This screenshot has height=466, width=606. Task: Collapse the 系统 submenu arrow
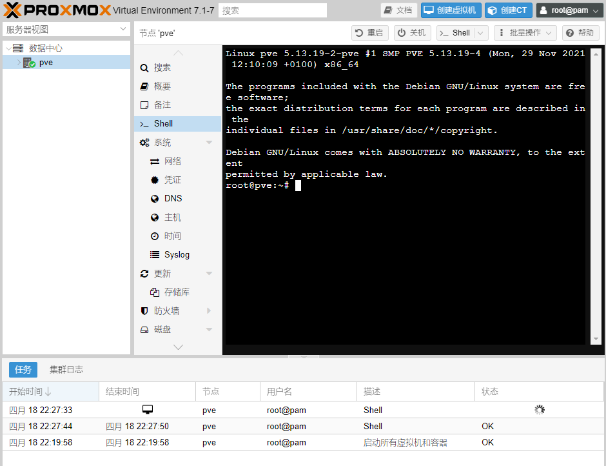pyautogui.click(x=209, y=143)
